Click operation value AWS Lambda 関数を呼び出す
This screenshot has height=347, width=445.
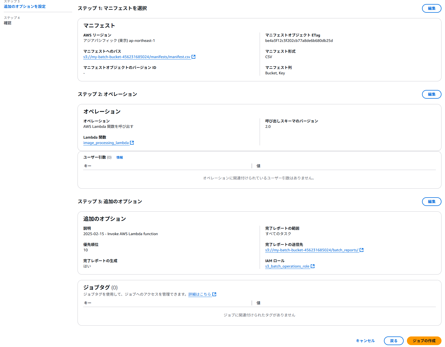[108, 126]
